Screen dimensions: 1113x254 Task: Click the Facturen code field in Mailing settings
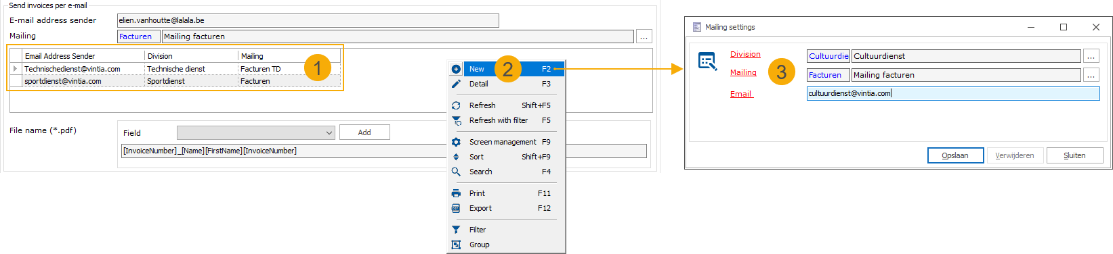[x=828, y=75]
